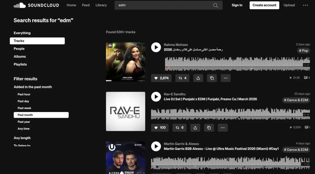Like the Rav-E Sandhu track with 100 likes

point(160,128)
